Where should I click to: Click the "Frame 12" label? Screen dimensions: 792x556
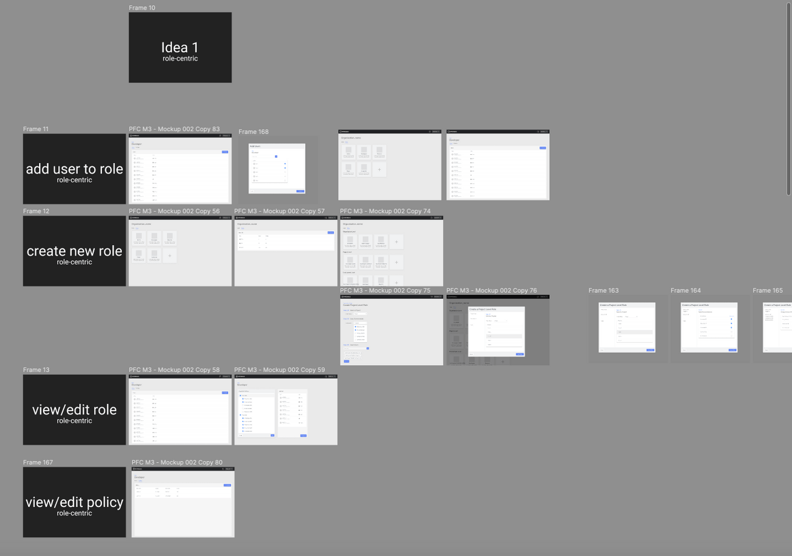click(36, 211)
